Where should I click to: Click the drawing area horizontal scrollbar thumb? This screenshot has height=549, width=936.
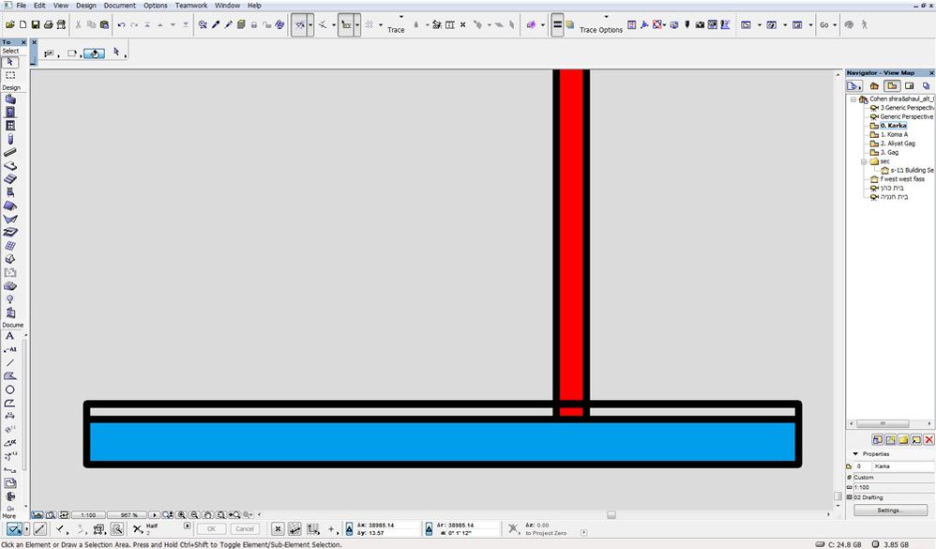coord(611,514)
